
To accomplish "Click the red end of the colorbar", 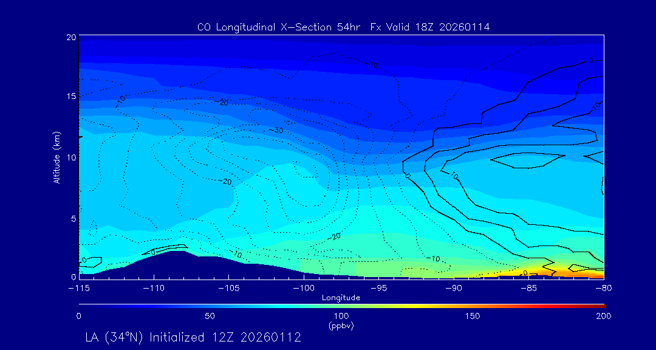I will point(601,305).
